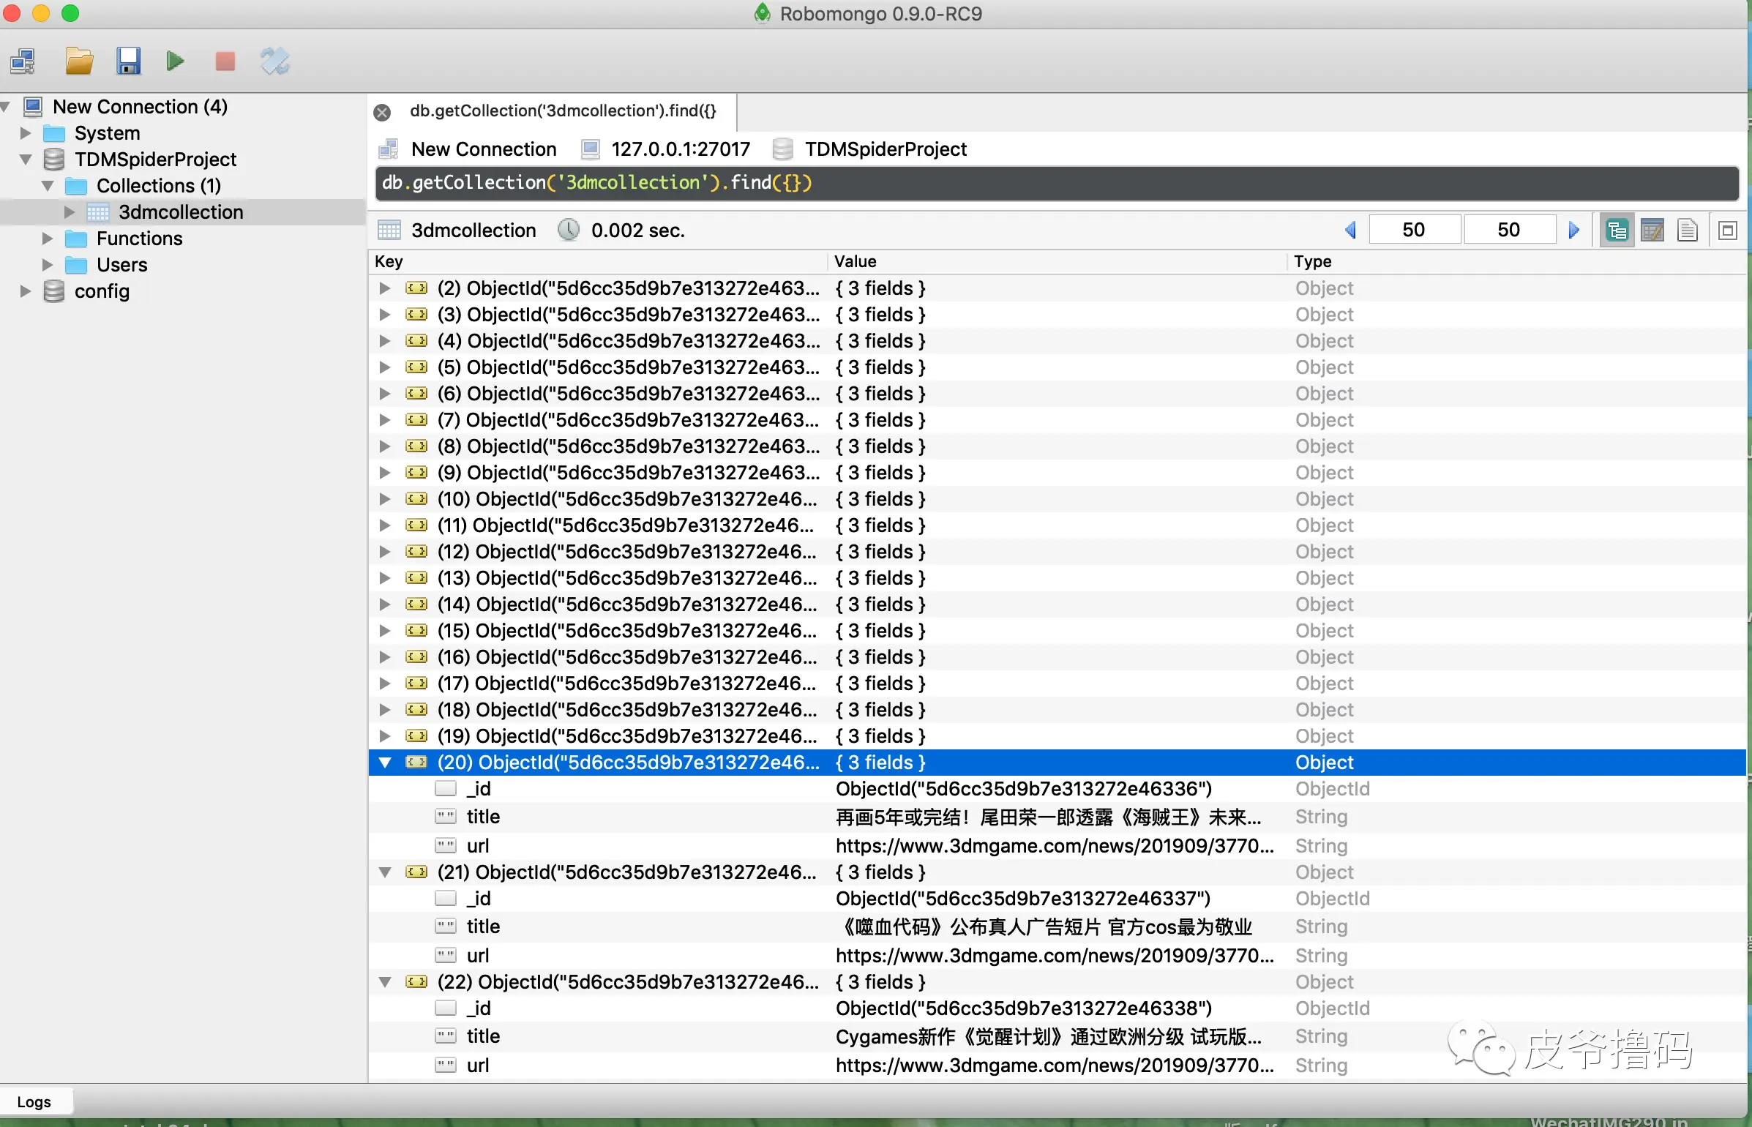Expand the System folder in sidebar

(26, 133)
